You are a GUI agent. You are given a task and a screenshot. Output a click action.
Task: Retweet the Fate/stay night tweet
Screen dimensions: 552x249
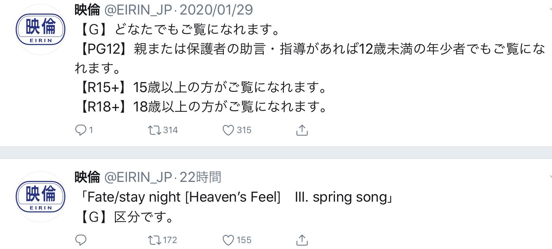153,240
